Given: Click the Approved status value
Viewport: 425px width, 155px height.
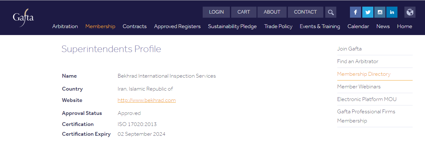Looking at the screenshot, I should pyautogui.click(x=129, y=113).
